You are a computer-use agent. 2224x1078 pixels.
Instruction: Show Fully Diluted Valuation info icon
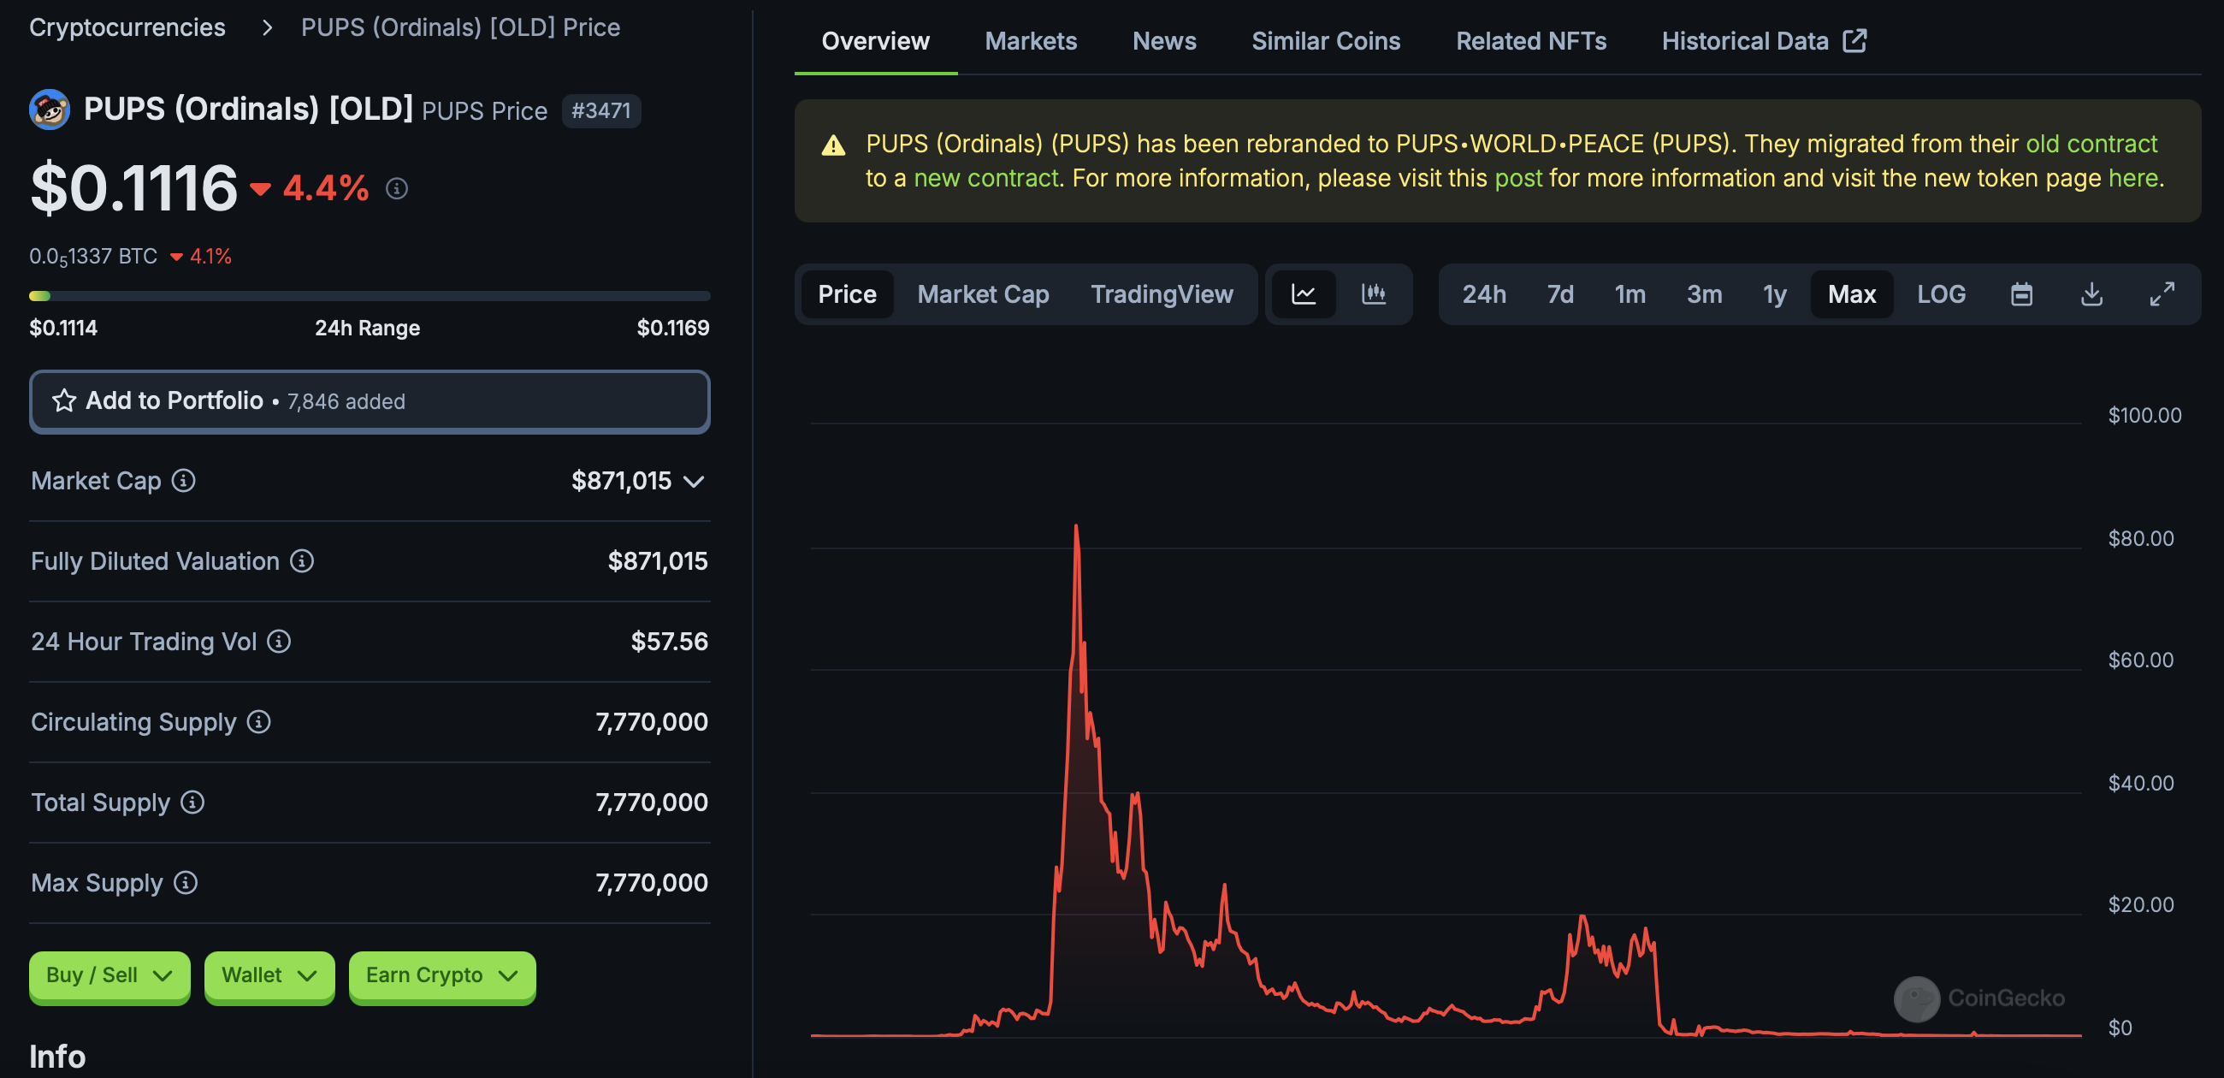pos(301,560)
